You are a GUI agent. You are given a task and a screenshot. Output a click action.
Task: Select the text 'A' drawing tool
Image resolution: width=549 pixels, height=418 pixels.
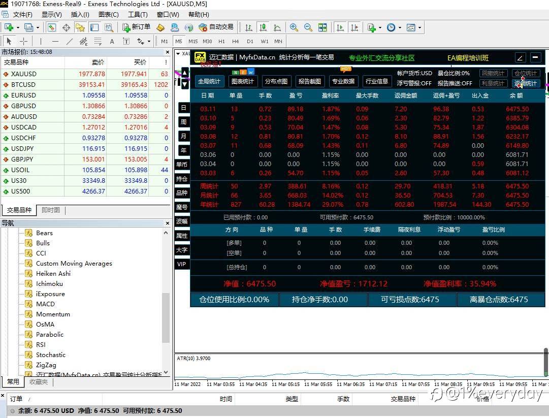pos(112,41)
